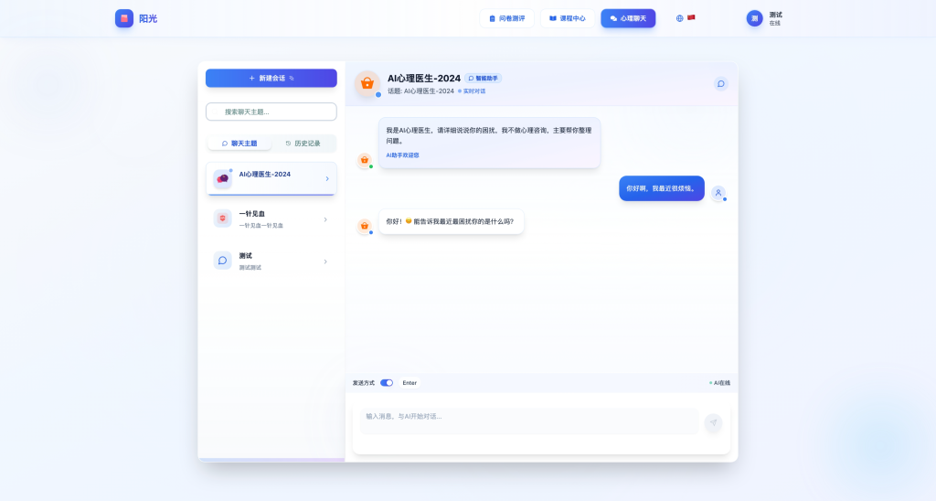Click the AI心理医生-2024 basket avatar in header

pos(367,83)
